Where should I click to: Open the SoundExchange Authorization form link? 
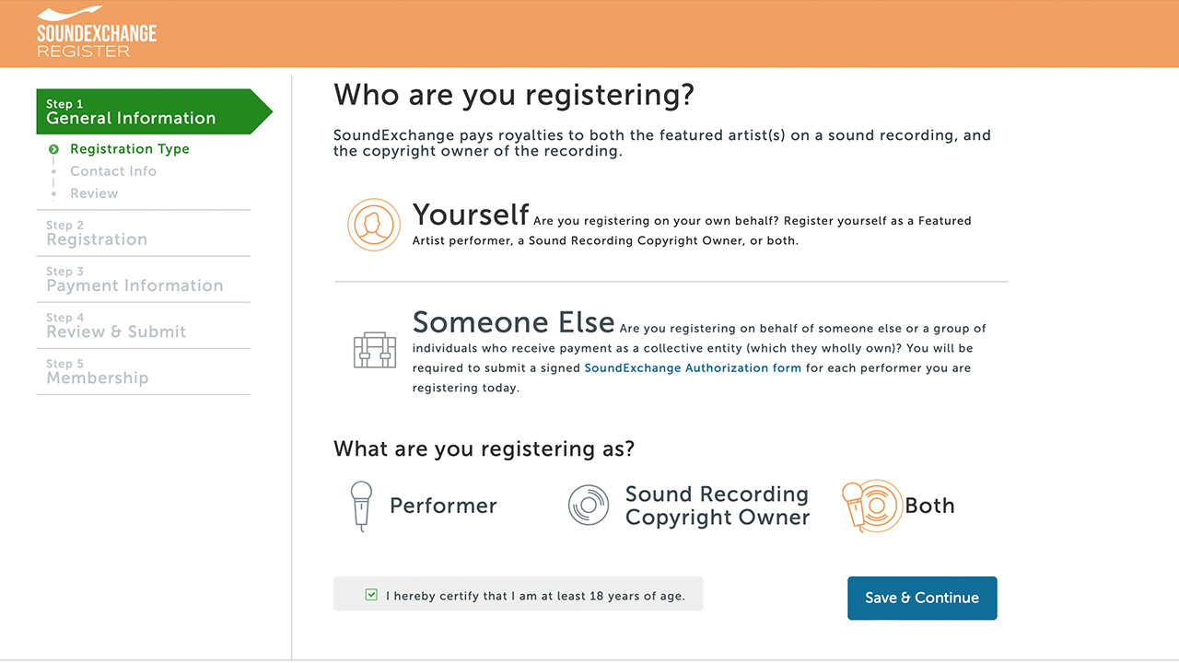[693, 368]
